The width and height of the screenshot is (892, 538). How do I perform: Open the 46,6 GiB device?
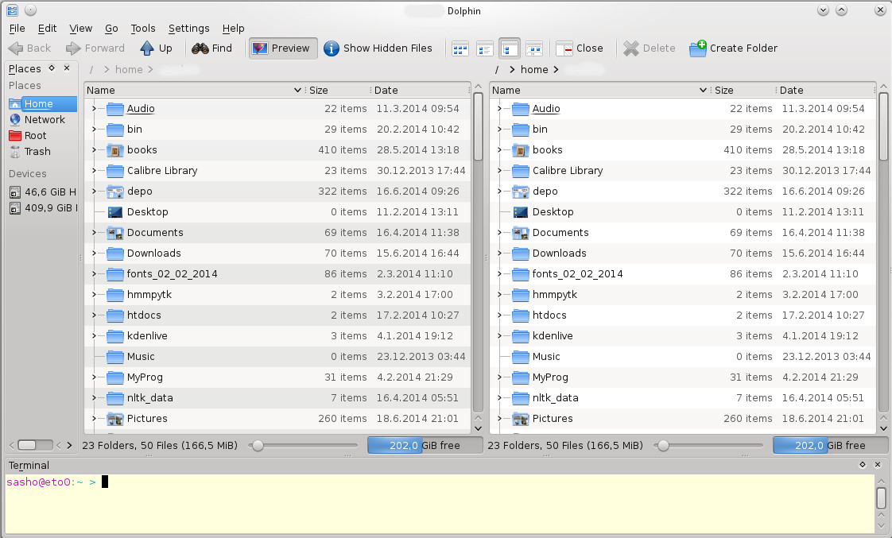(42, 192)
